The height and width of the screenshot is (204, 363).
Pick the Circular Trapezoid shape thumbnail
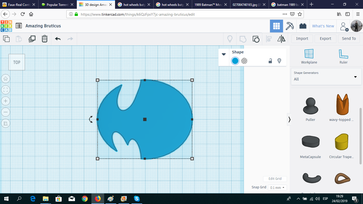[x=341, y=142]
